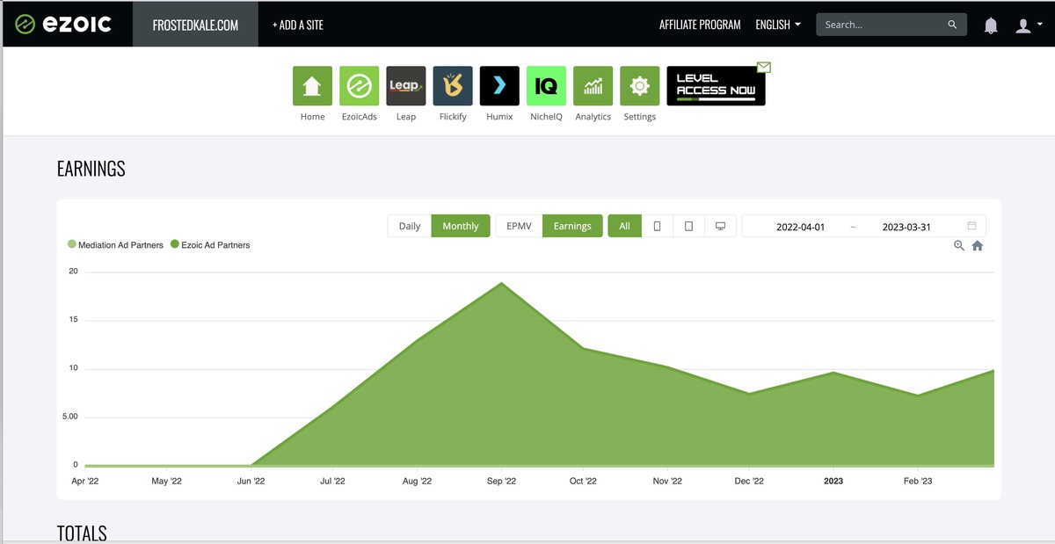Show EPMV metric in chart

pos(520,226)
